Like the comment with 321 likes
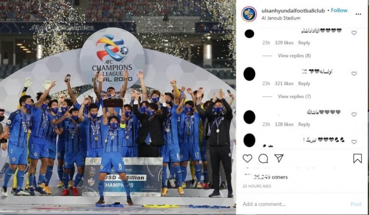369x215 pixels. 354,74
